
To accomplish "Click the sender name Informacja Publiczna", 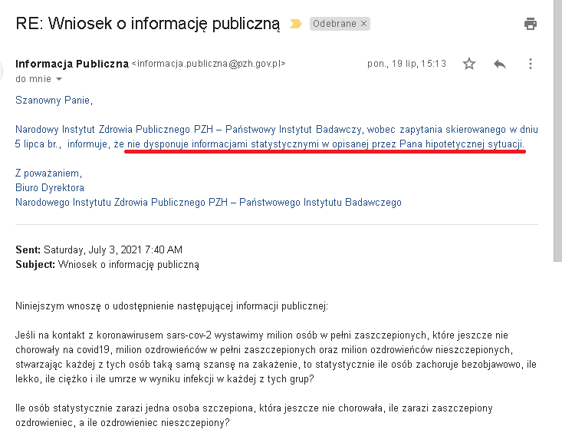I will [x=72, y=64].
